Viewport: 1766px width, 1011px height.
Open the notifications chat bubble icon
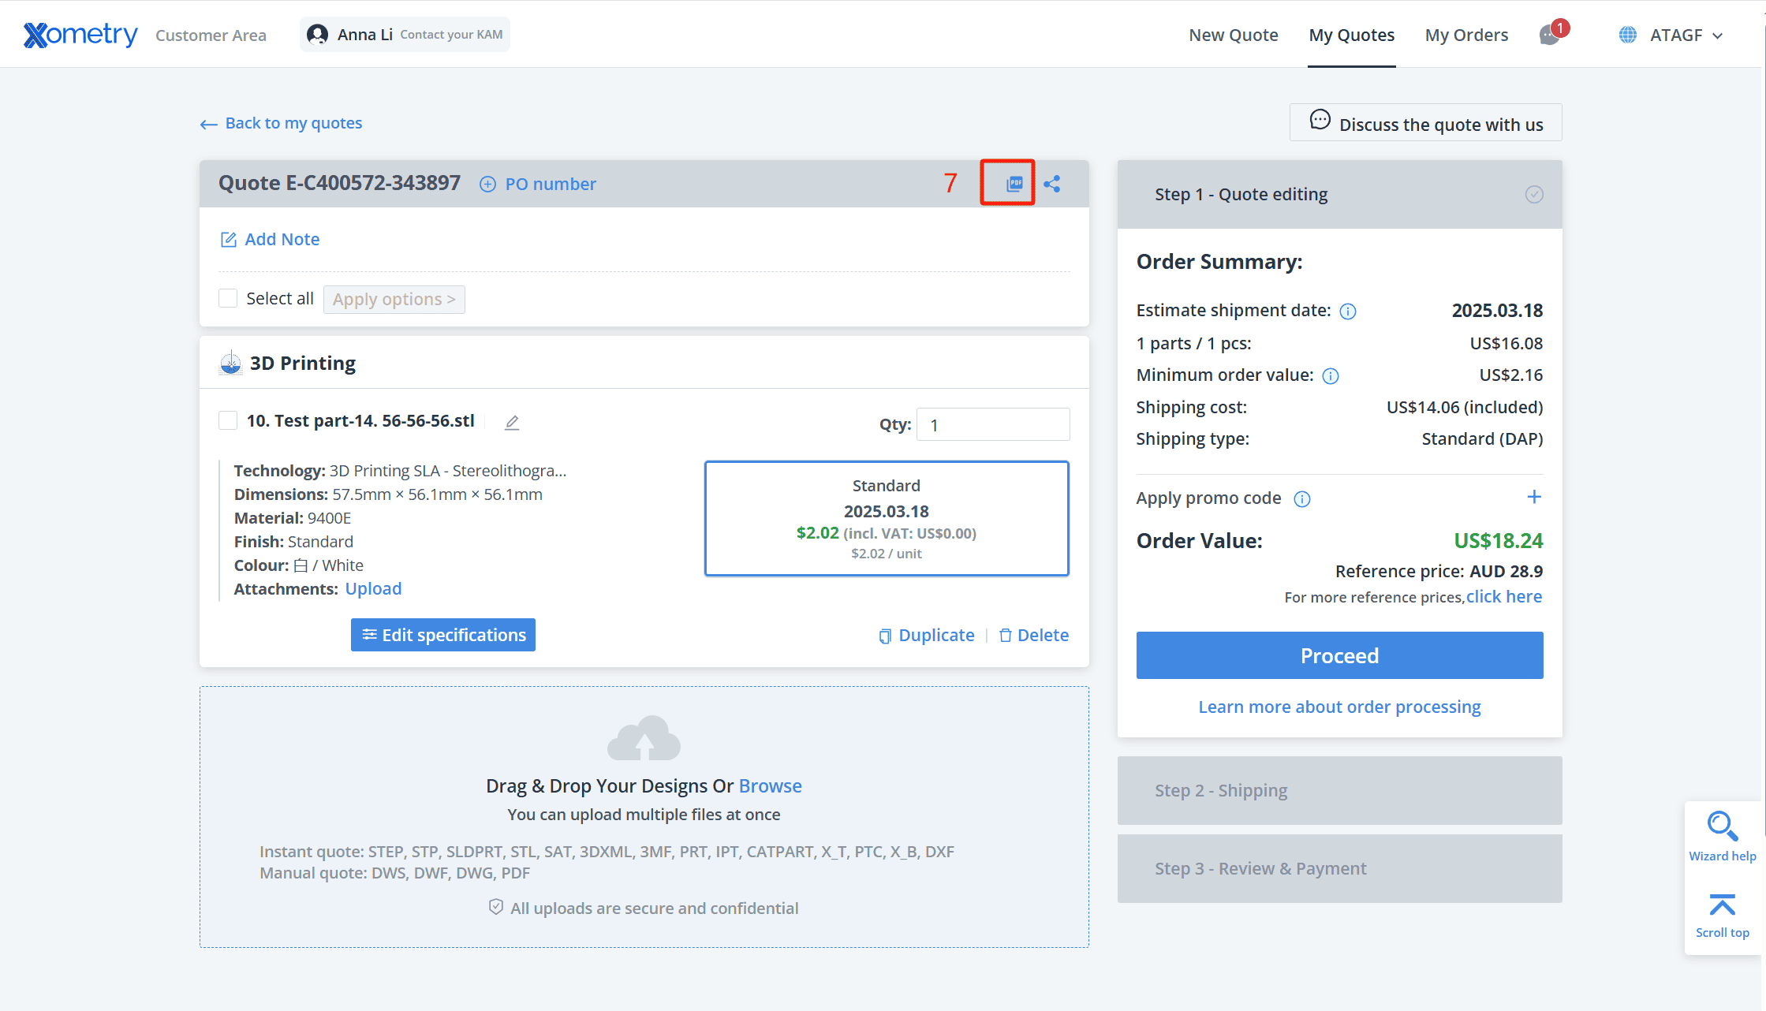[1550, 35]
